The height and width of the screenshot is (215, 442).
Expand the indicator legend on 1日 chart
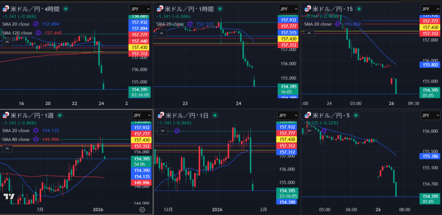pyautogui.click(x=162, y=131)
